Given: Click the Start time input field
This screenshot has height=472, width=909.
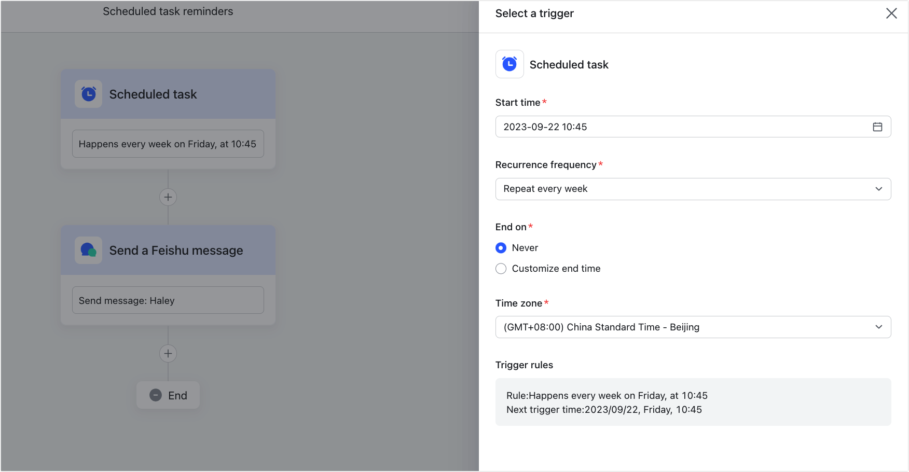Looking at the screenshot, I should click(x=693, y=127).
